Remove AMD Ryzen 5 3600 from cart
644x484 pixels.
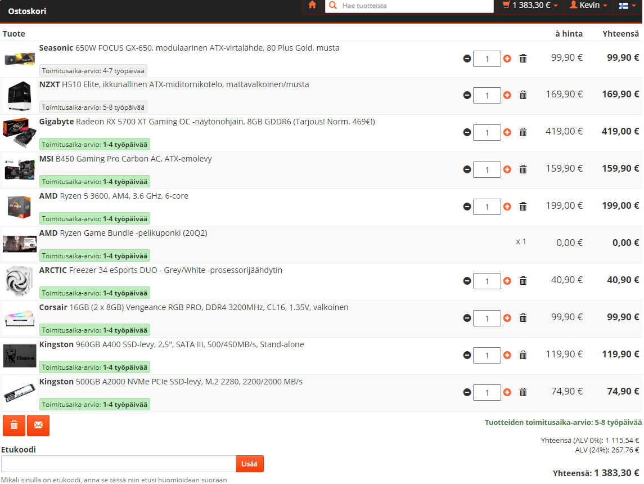(x=523, y=206)
